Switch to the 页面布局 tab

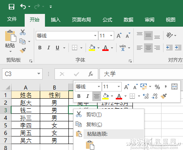click(x=81, y=19)
